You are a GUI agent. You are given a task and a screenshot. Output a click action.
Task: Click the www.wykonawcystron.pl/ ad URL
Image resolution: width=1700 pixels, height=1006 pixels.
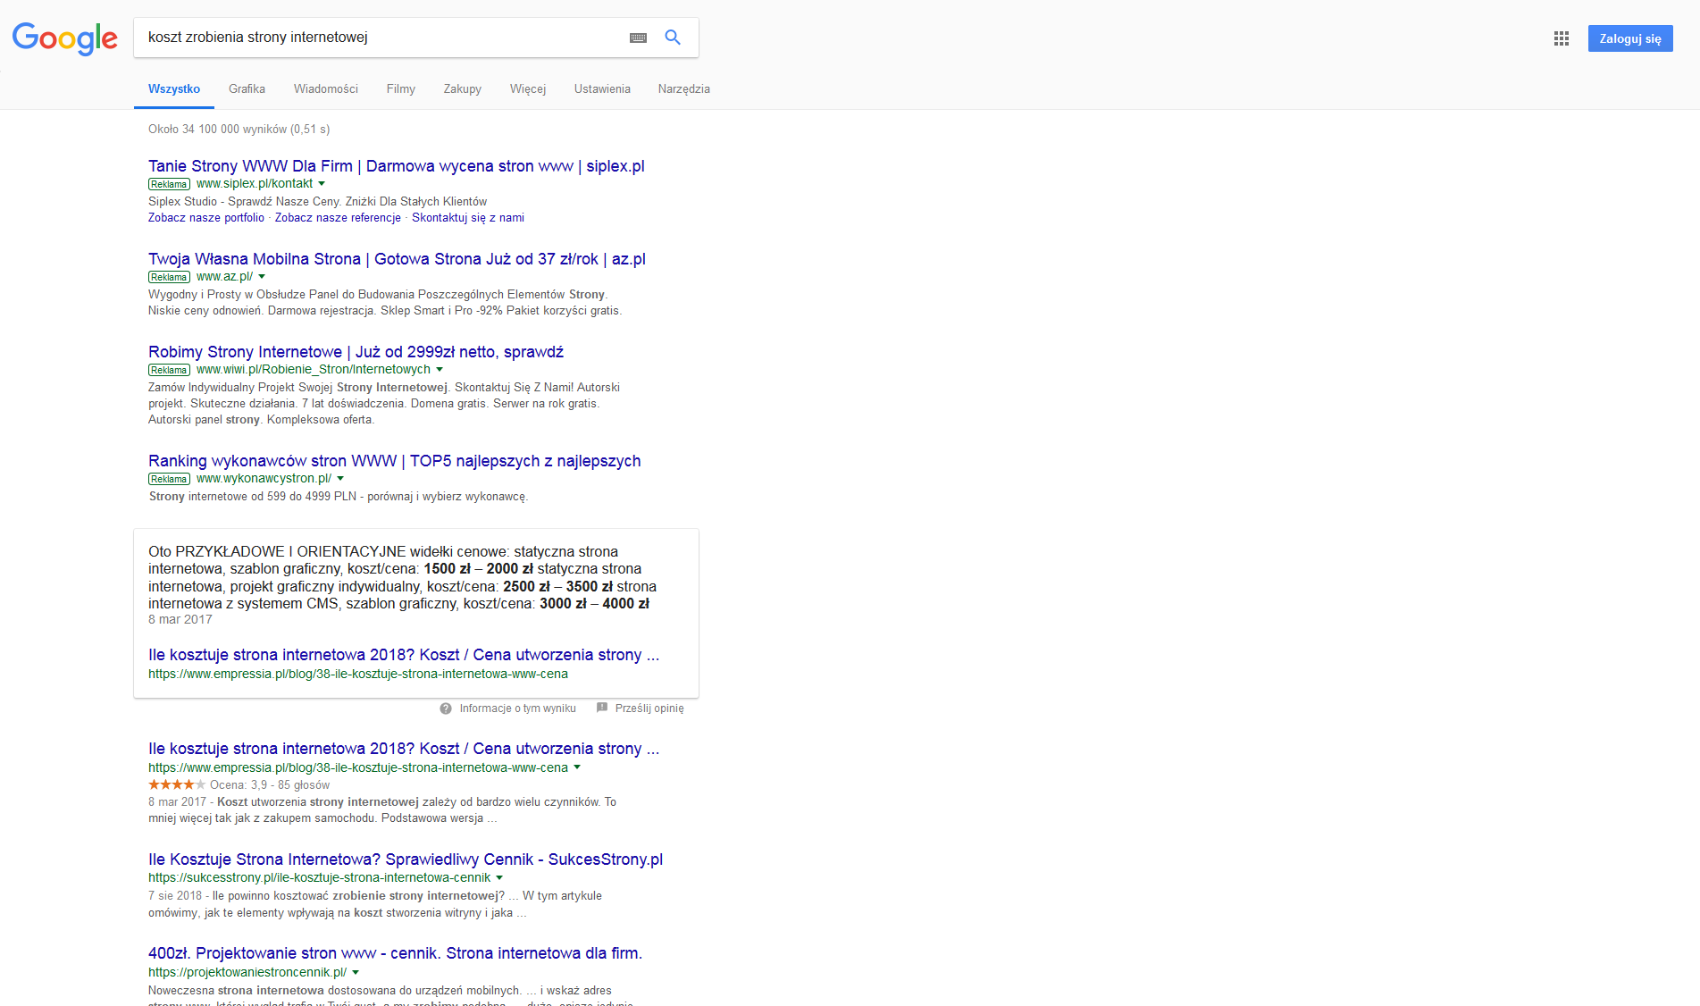[x=264, y=479]
